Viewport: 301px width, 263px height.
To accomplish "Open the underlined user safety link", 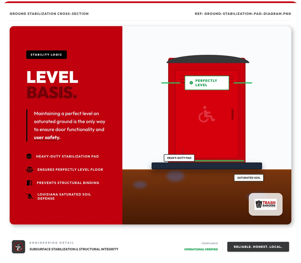I will [x=47, y=137].
